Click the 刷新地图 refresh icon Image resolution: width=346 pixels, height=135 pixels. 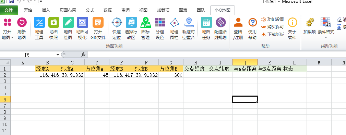click(x=22, y=22)
